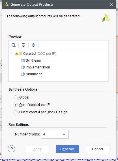Click the Collapse All icon in Preview
The height and width of the screenshot is (161, 118).
(x=23, y=45)
